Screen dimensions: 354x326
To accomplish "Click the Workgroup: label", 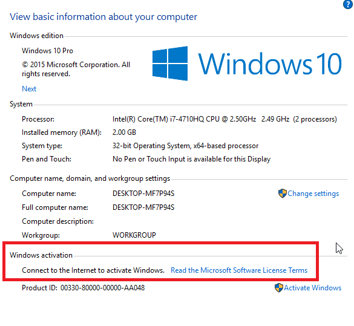I will pos(41,235).
